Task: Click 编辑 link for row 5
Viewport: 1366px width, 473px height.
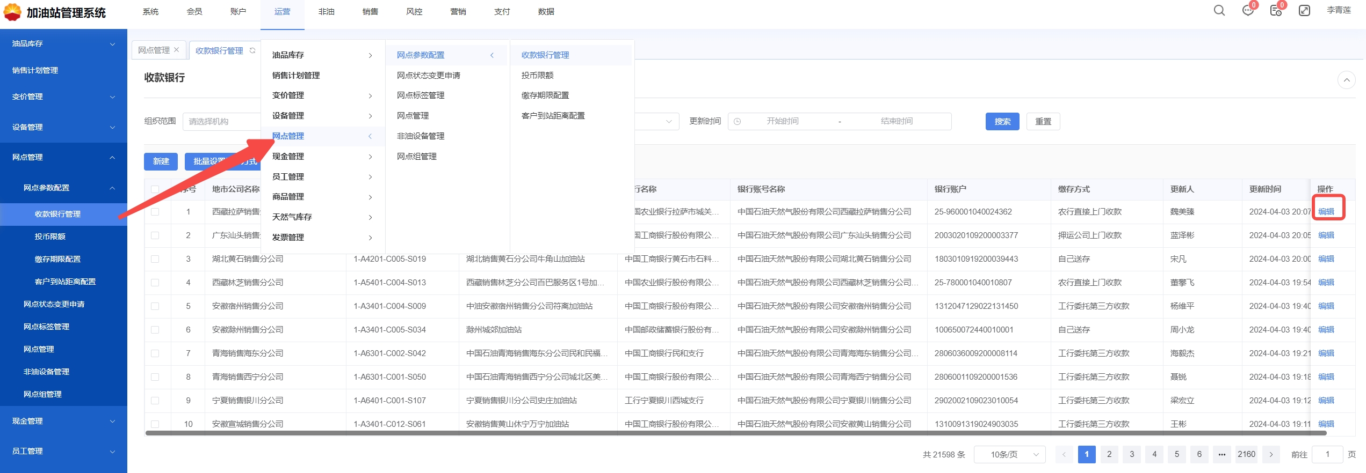Action: tap(1326, 306)
